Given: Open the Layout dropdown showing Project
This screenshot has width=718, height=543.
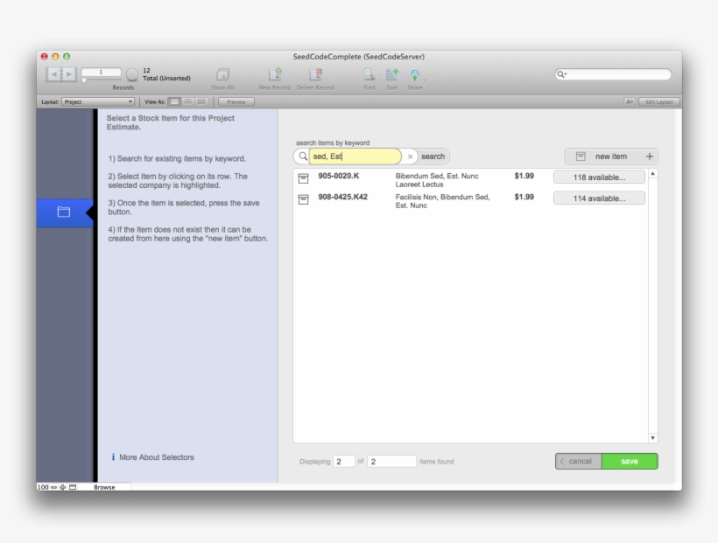Looking at the screenshot, I should [x=96, y=101].
